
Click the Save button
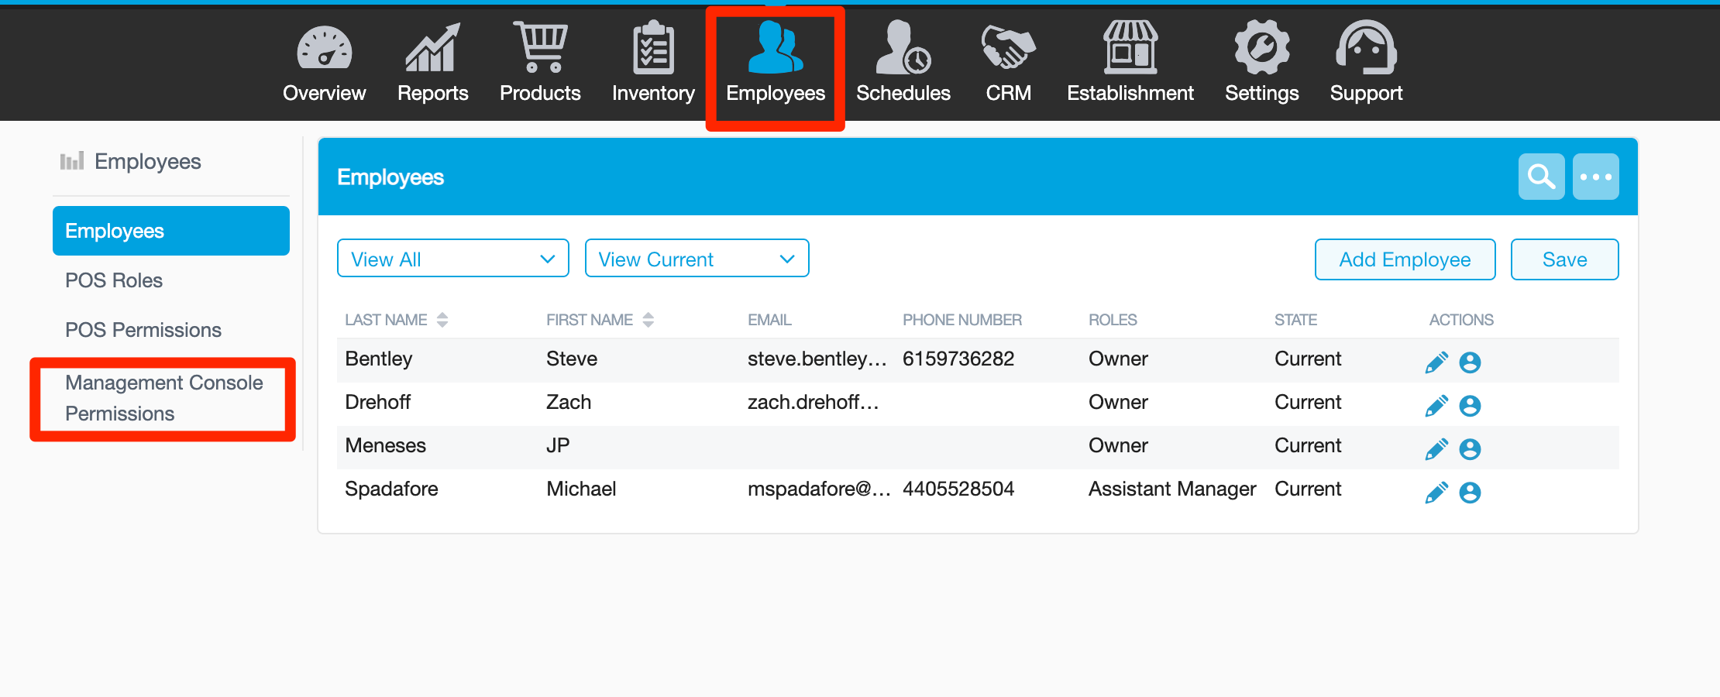tap(1564, 259)
